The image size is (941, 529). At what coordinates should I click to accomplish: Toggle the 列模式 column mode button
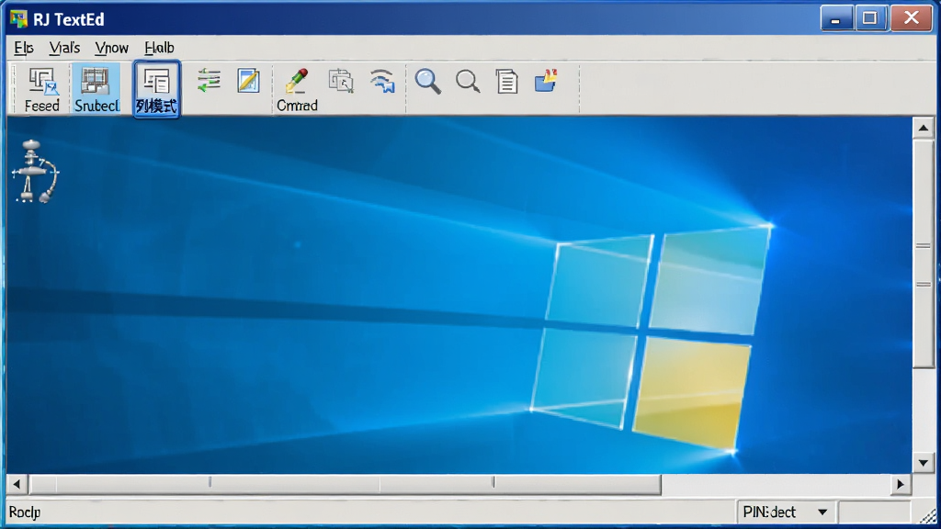tap(156, 89)
